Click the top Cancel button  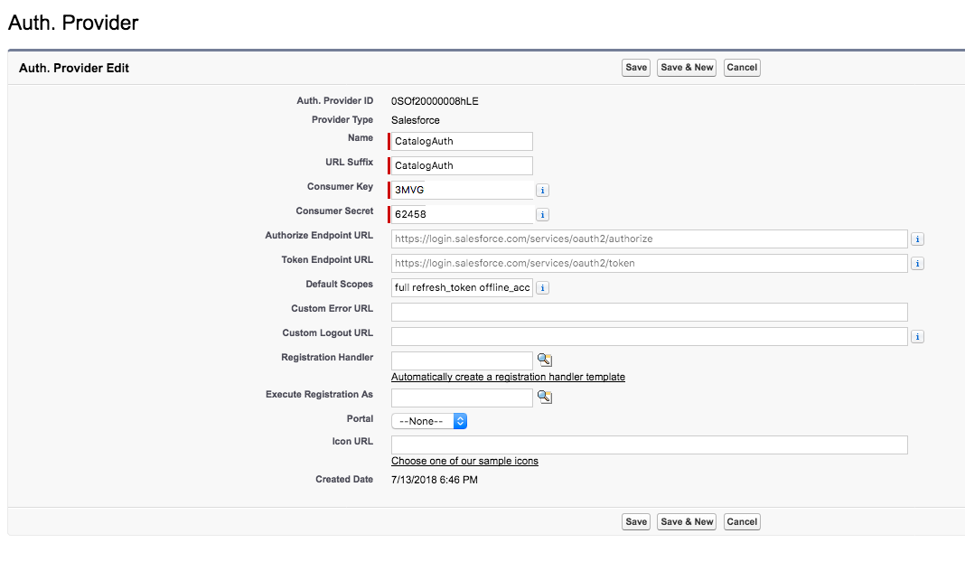tap(742, 68)
